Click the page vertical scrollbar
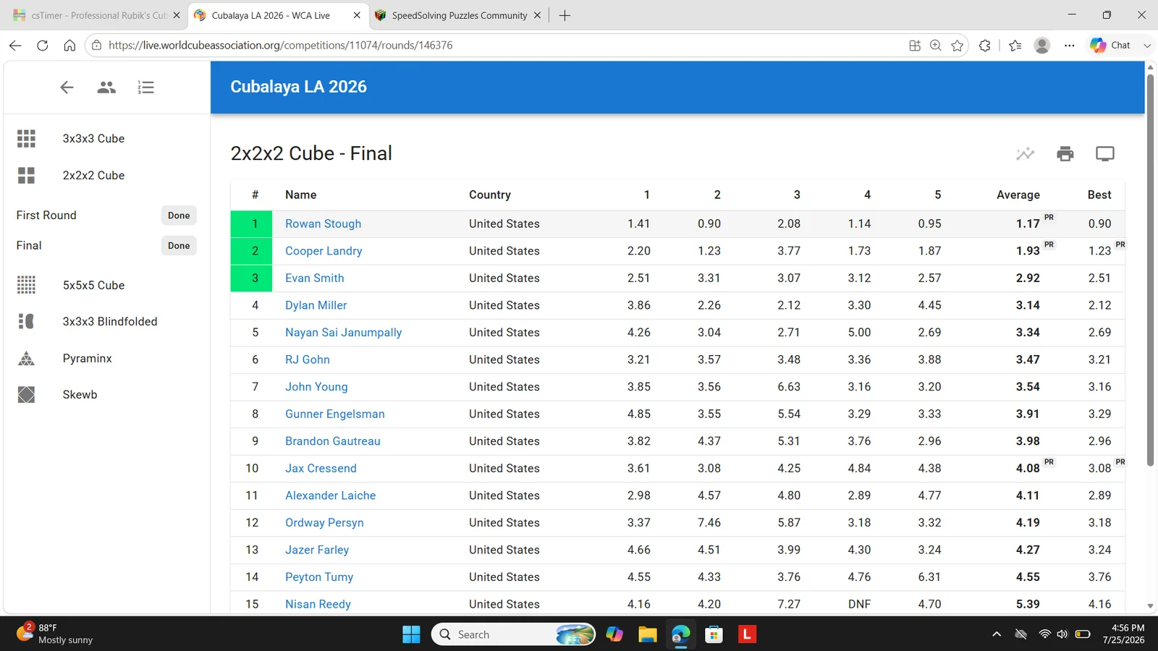The image size is (1158, 651). point(1151,271)
